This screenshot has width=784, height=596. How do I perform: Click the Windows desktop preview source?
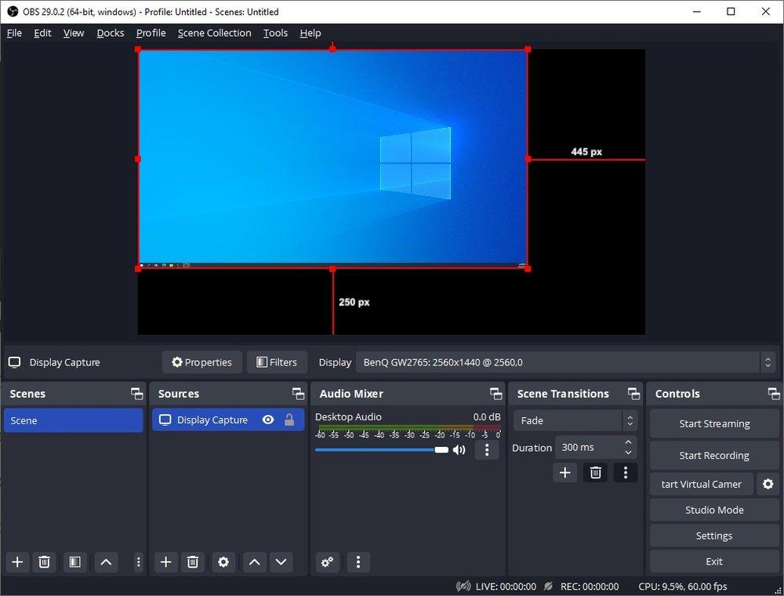333,159
